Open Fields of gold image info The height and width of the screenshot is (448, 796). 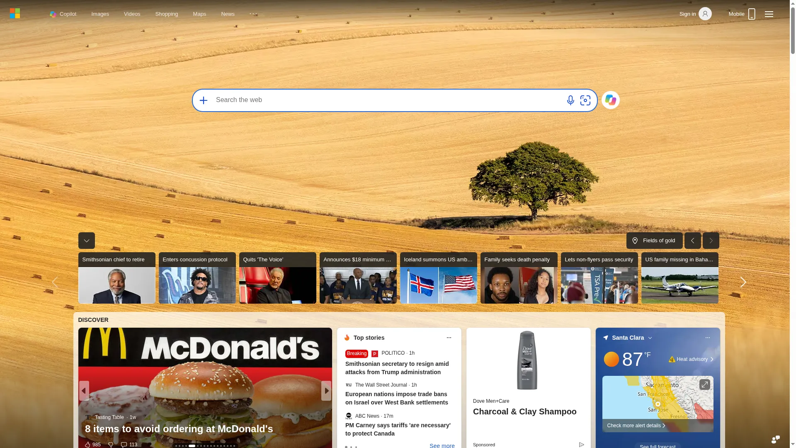654,241
